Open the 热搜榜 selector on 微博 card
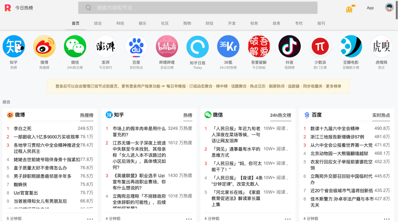 [87, 116]
